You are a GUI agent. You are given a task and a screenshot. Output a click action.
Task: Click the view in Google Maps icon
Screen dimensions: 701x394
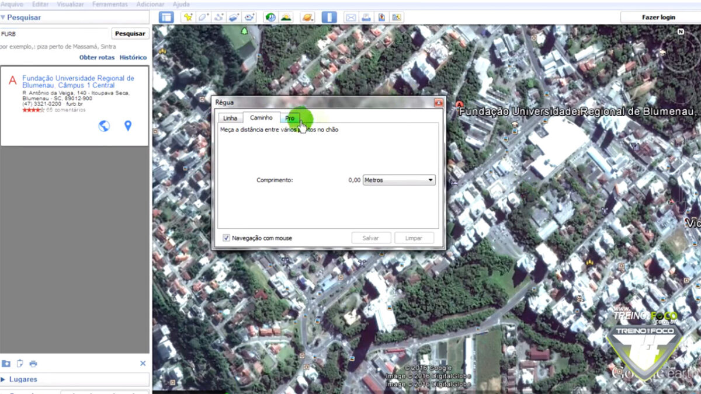pos(397,18)
